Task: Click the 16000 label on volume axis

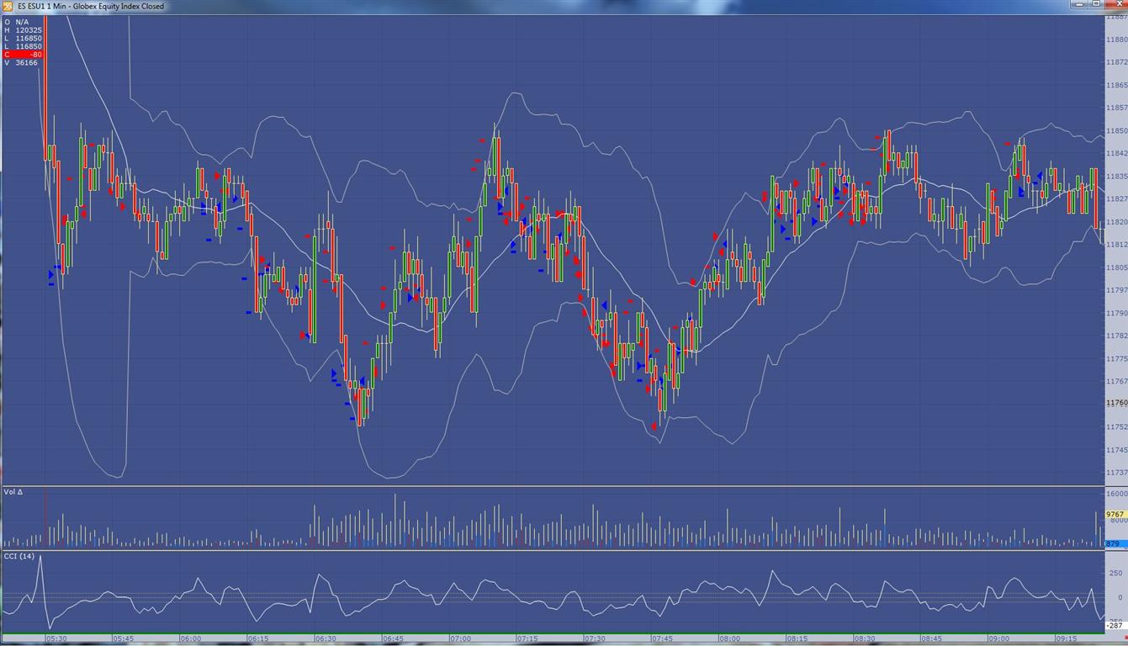Action: point(1117,494)
